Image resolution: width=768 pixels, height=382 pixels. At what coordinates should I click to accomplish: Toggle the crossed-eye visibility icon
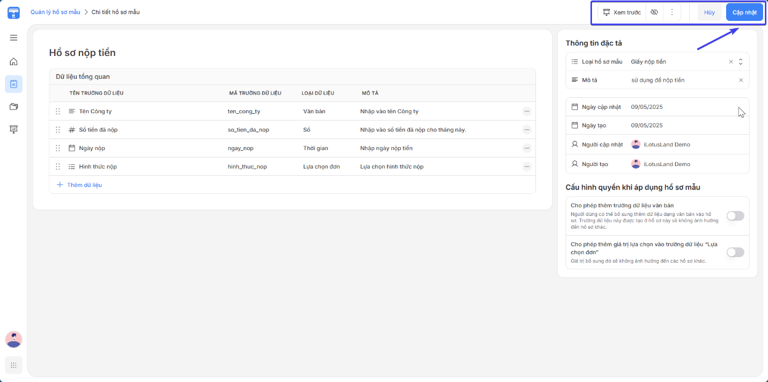[654, 12]
